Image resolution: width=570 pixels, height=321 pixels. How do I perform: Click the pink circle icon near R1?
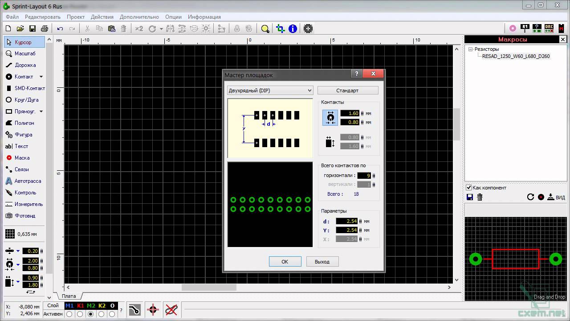[x=513, y=28]
